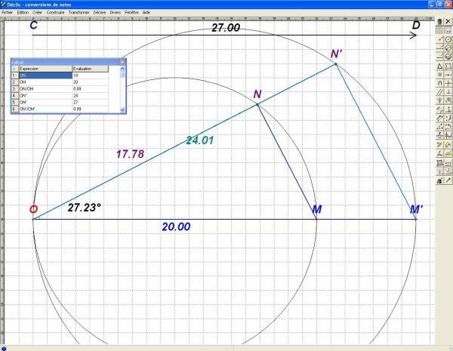This screenshot has width=453, height=351.
Task: Select the angle measurement tool
Action: [439, 153]
